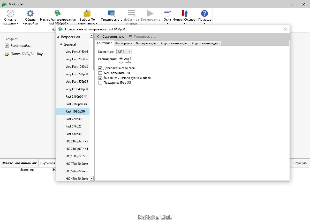
Task: Collapse the Встроенная preset tree node
Action: pos(58,37)
